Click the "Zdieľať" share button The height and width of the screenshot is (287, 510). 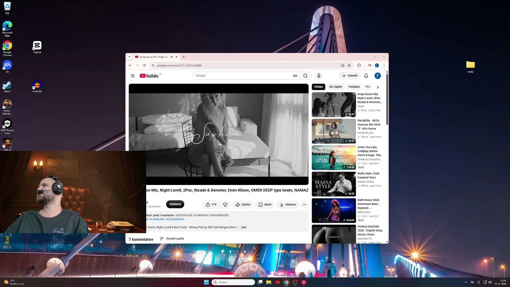pos(243,204)
